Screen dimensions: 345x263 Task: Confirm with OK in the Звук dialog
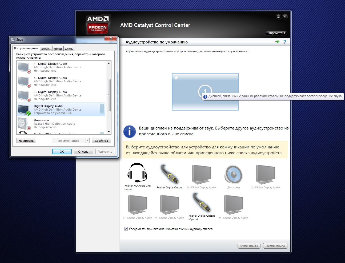[x=62, y=152]
